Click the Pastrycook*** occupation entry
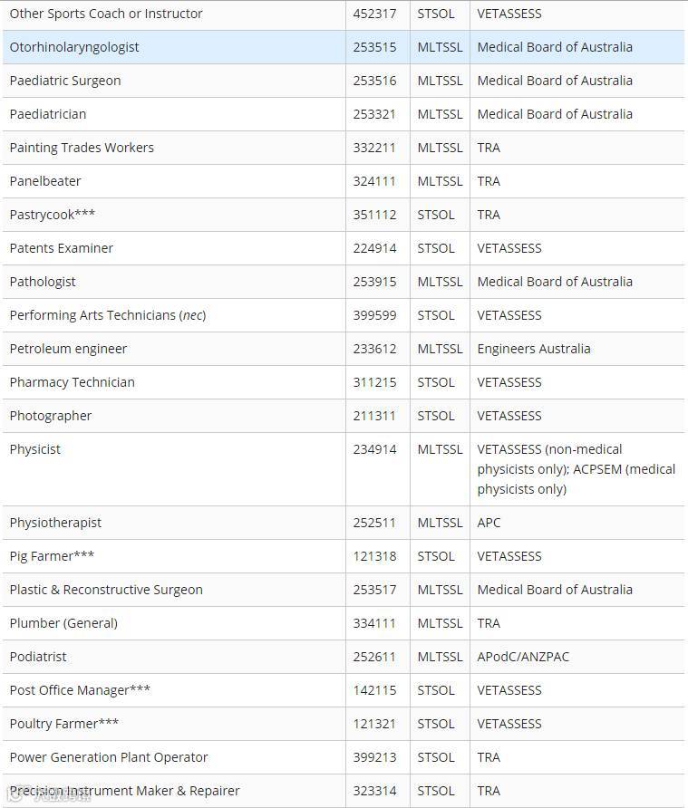This screenshot has width=688, height=808. coord(53,215)
